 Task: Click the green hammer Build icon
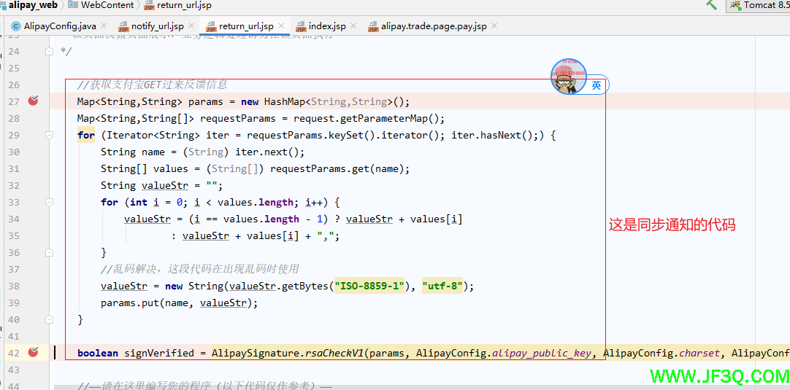click(x=712, y=5)
